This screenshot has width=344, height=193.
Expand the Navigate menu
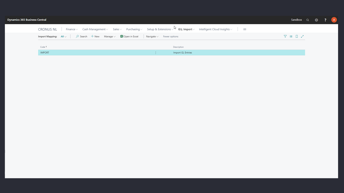152,36
